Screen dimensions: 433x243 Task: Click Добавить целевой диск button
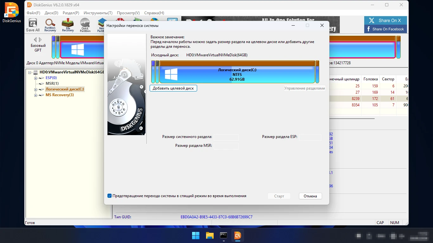coord(173,88)
